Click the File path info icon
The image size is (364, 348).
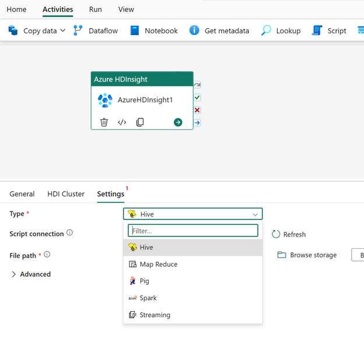pos(47,255)
